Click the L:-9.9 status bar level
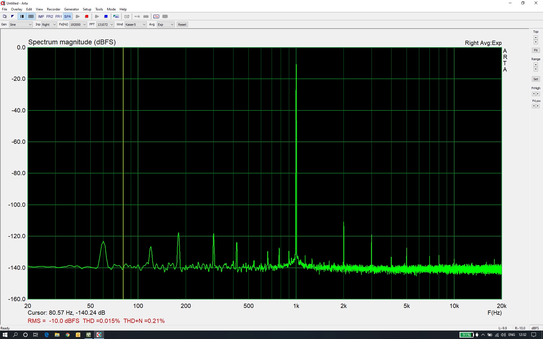543x339 pixels. (x=503, y=328)
